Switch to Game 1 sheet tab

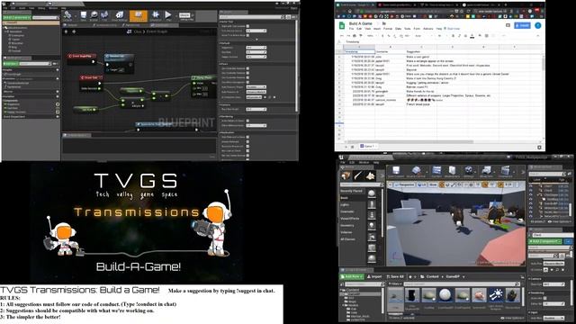click(x=368, y=146)
